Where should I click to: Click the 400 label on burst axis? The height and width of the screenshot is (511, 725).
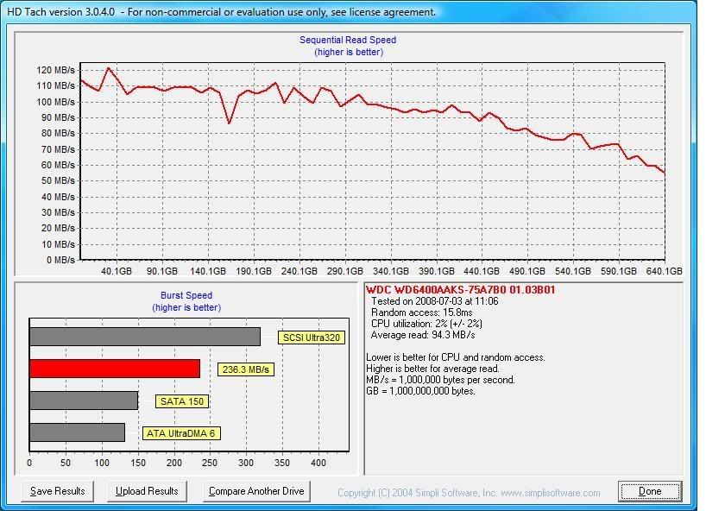coord(318,463)
